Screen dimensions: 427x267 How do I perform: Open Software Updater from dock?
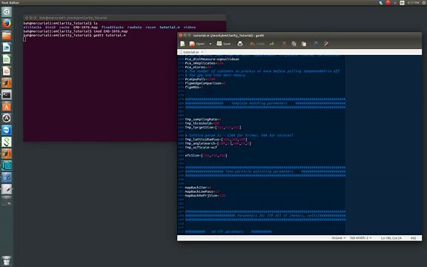click(7, 118)
